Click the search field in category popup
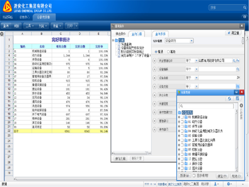 207,106
